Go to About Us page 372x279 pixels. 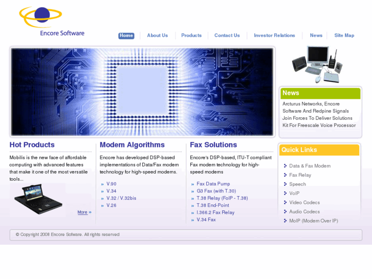point(157,35)
